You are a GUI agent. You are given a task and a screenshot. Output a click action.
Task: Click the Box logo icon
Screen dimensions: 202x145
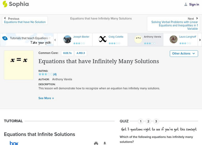pos(14,143)
